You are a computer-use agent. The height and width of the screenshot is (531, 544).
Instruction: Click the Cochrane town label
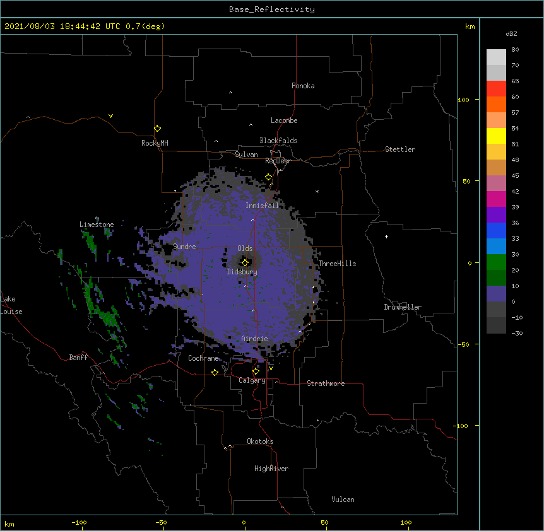pos(203,358)
